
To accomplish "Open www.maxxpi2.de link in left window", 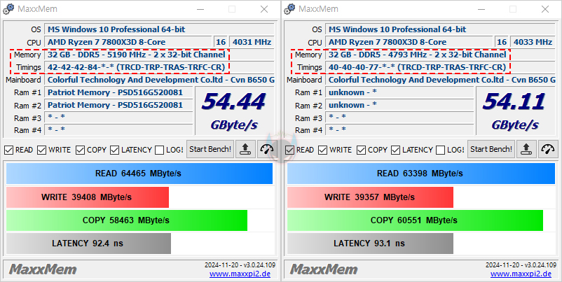I will (x=240, y=274).
